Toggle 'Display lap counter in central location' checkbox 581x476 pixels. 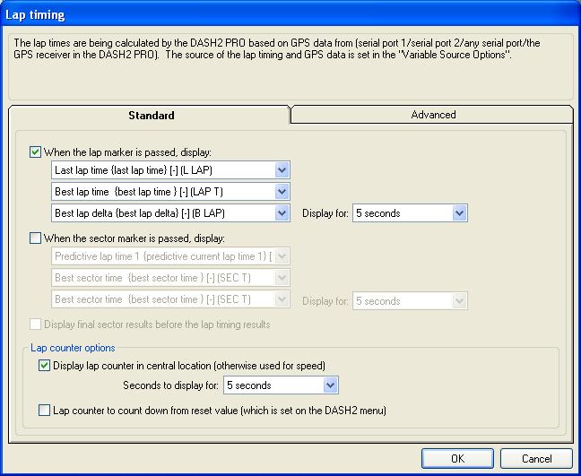(x=45, y=366)
